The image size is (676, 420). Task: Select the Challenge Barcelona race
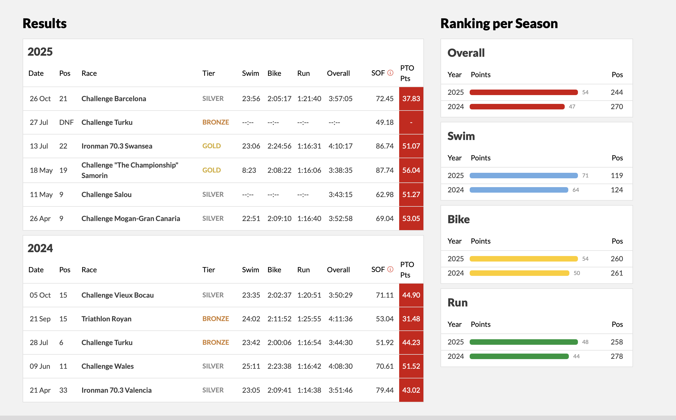tap(113, 99)
